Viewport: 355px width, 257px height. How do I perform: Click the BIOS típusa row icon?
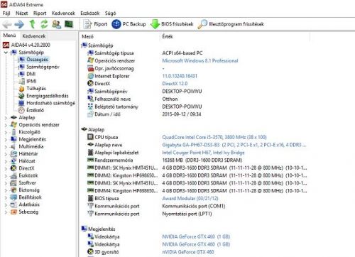(90, 198)
